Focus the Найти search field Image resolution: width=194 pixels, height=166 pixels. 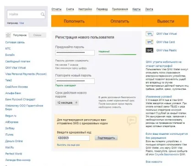coord(26,14)
